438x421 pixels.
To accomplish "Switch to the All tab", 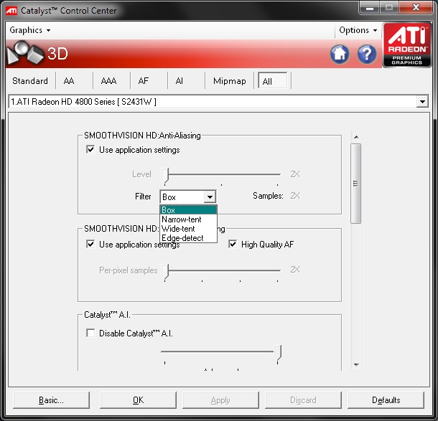I will point(273,81).
